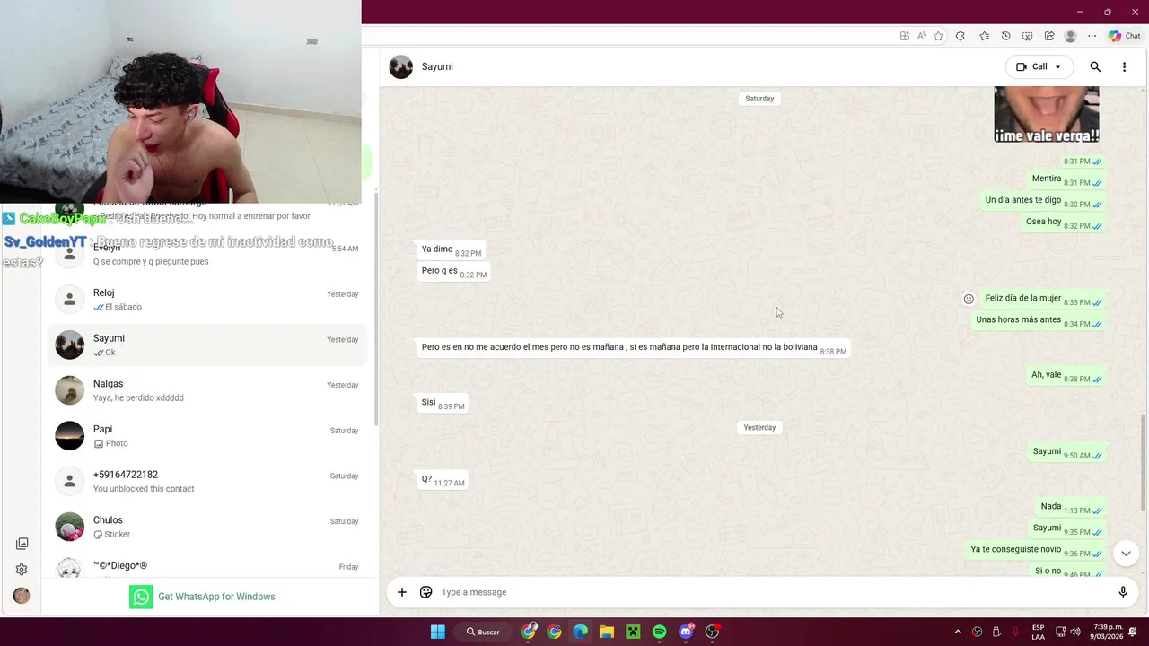Image resolution: width=1149 pixels, height=646 pixels.
Task: Open Edge screenshot tool icon
Action: click(1028, 36)
